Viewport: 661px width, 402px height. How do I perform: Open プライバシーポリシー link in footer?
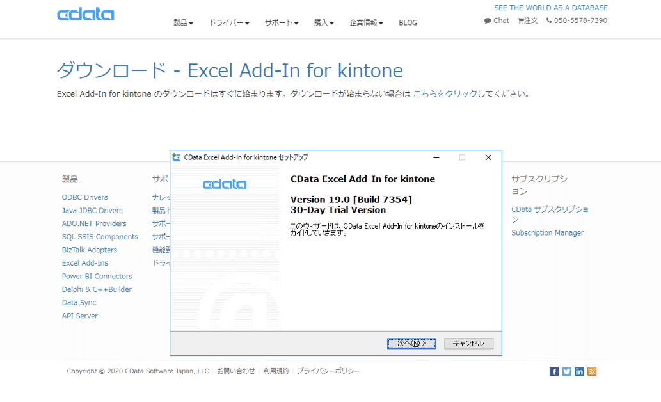[328, 371]
